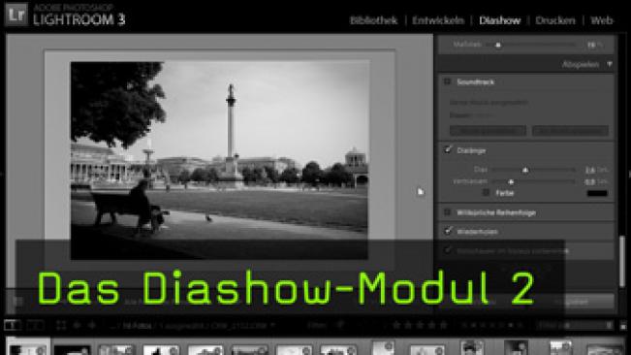Viewport: 631px width, 355px height.
Task: Select the Diashow module tab
Action: tap(500, 20)
